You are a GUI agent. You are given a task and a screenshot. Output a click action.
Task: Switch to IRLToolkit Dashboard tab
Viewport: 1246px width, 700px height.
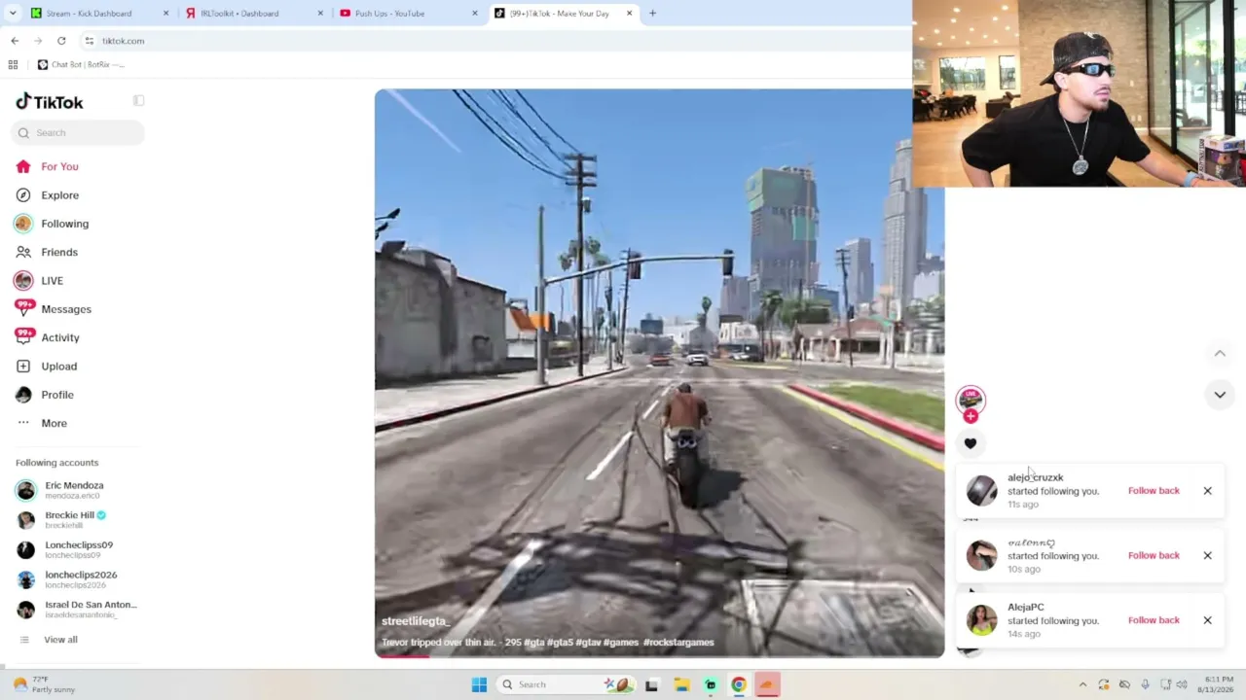[239, 14]
